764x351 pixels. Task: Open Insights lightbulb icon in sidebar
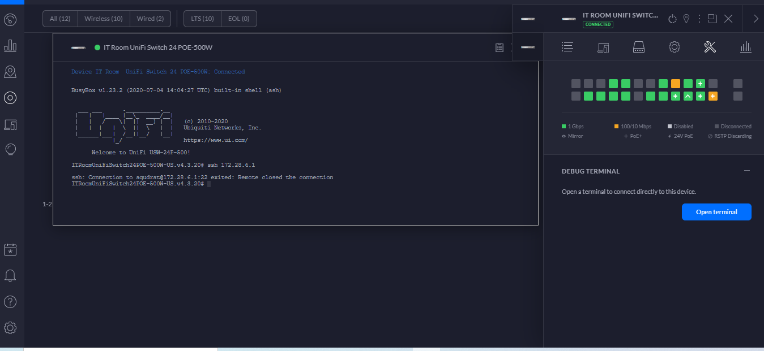(x=10, y=149)
